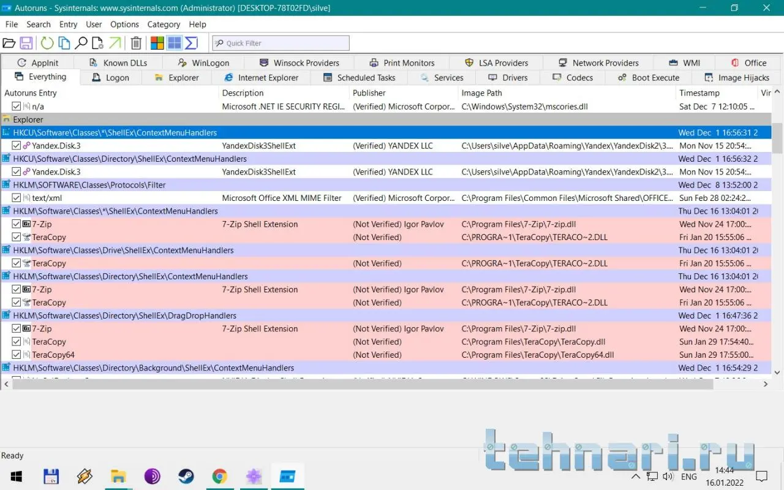Viewport: 784px width, 490px height.
Task: Click the Open file toolbar icon
Action: point(9,43)
